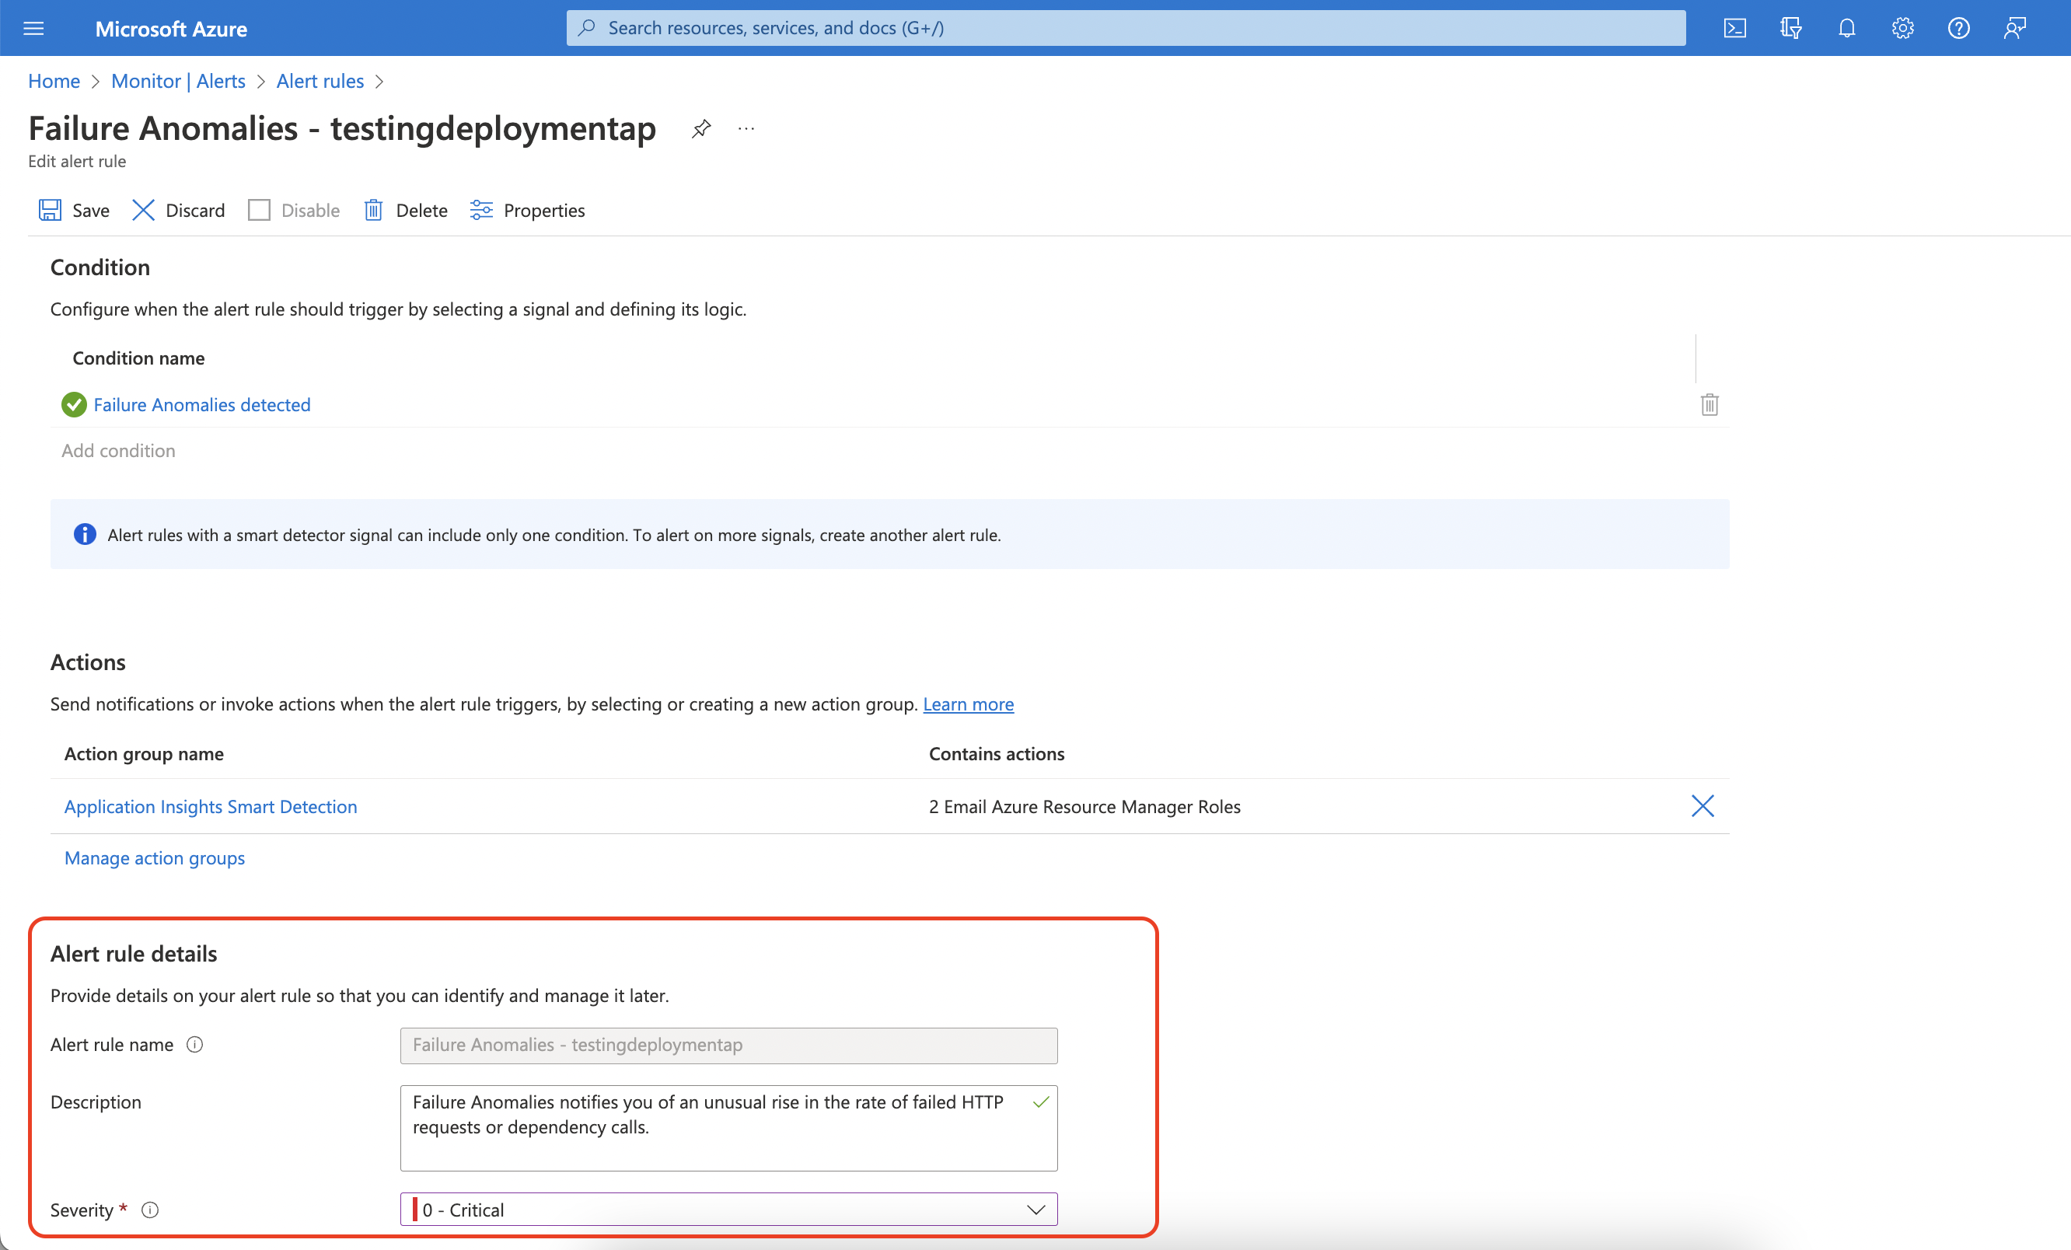Open the notifications bell
Screen dimensions: 2071x1250
pos(1846,29)
